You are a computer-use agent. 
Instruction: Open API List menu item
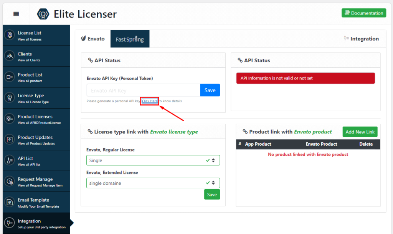point(36,161)
